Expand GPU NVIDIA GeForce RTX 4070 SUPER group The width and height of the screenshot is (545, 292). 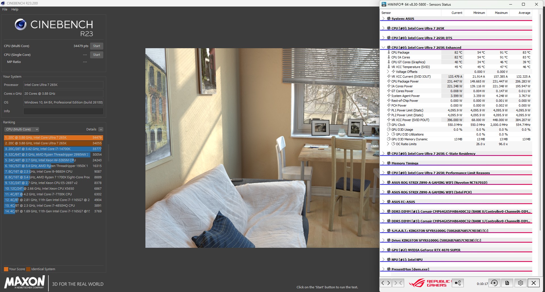383,250
